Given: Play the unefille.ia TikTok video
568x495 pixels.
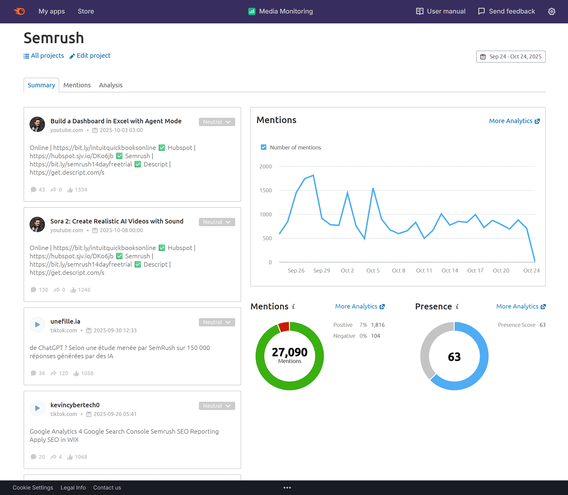Looking at the screenshot, I should [x=37, y=324].
